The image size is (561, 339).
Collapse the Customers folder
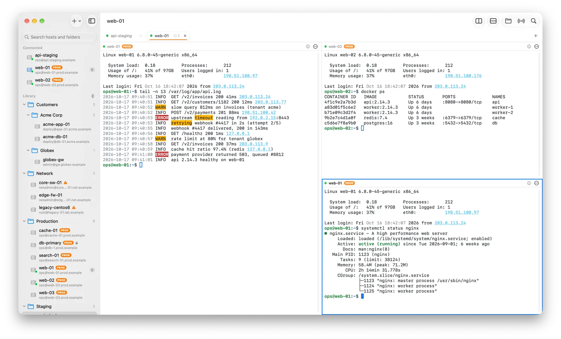24,104
